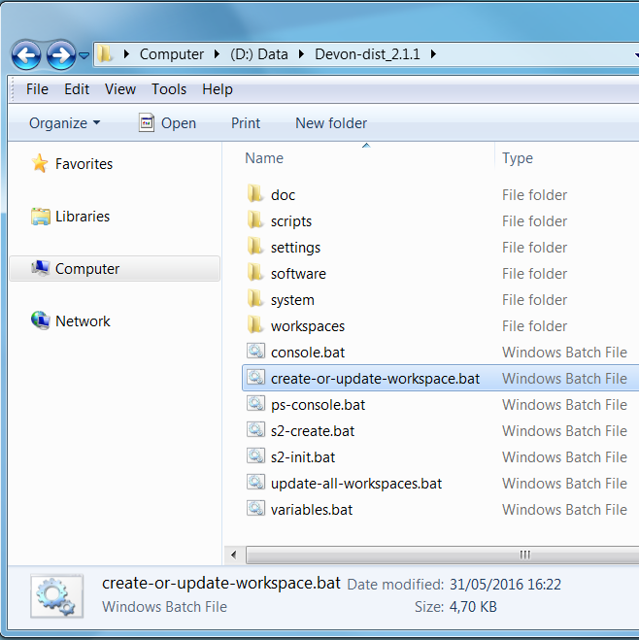Open the Tools menu
The image size is (639, 640).
click(x=169, y=89)
